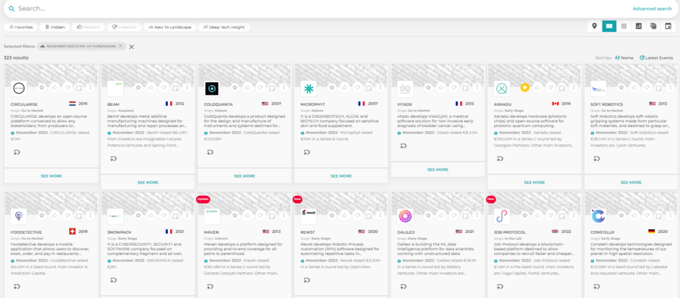Open REWST three-dot options menu
The width and height of the screenshot is (680, 298).
[x=381, y=215]
